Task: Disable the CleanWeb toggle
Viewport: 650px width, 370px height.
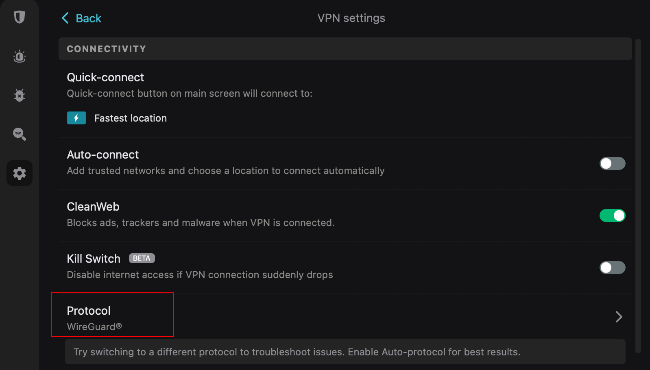Action: click(612, 215)
